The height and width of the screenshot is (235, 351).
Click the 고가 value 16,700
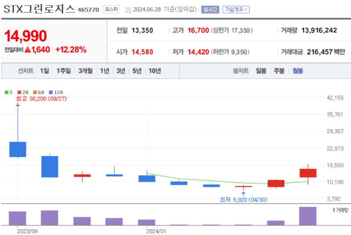(198, 30)
